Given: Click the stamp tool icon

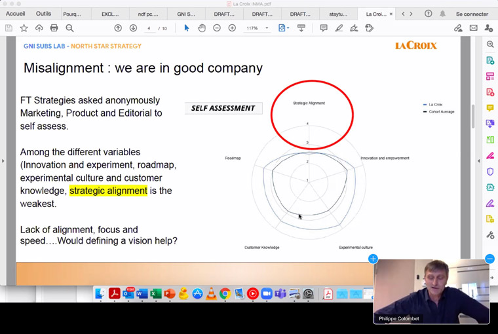Looking at the screenshot, I should coord(369,28).
